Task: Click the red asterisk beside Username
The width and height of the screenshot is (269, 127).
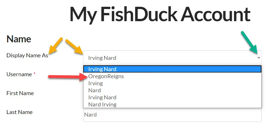Action: coord(35,74)
